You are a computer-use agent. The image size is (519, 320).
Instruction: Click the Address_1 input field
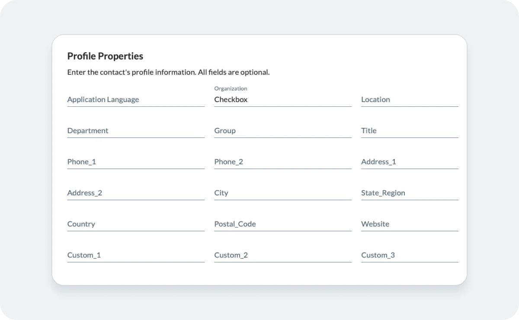click(409, 162)
